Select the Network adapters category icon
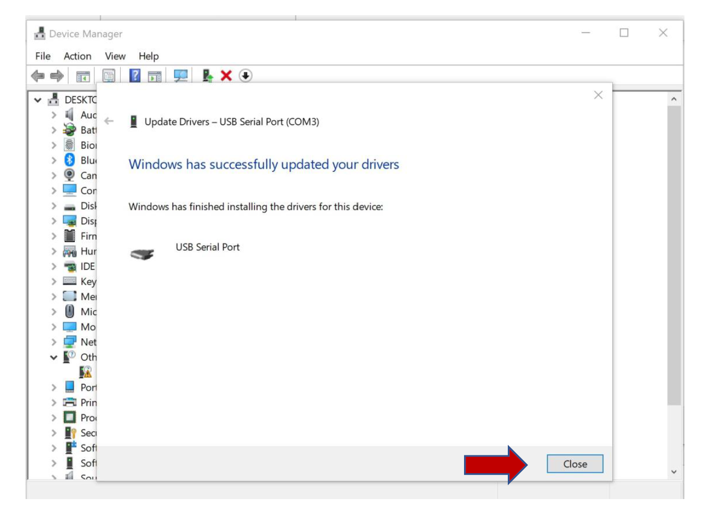 (70, 342)
